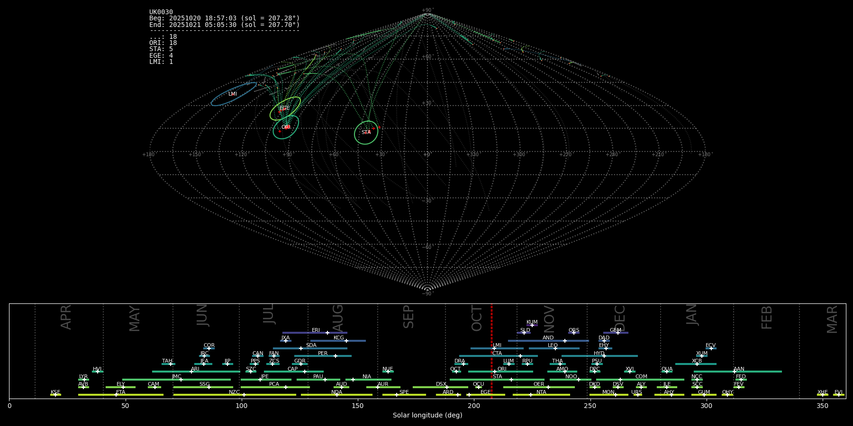
Task: Click the ORI radiant circle on the sky map
Action: click(x=286, y=127)
